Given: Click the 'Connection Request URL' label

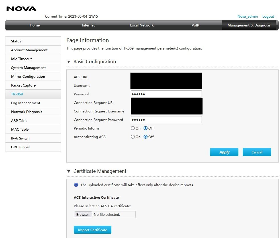Looking at the screenshot, I should tap(94, 103).
